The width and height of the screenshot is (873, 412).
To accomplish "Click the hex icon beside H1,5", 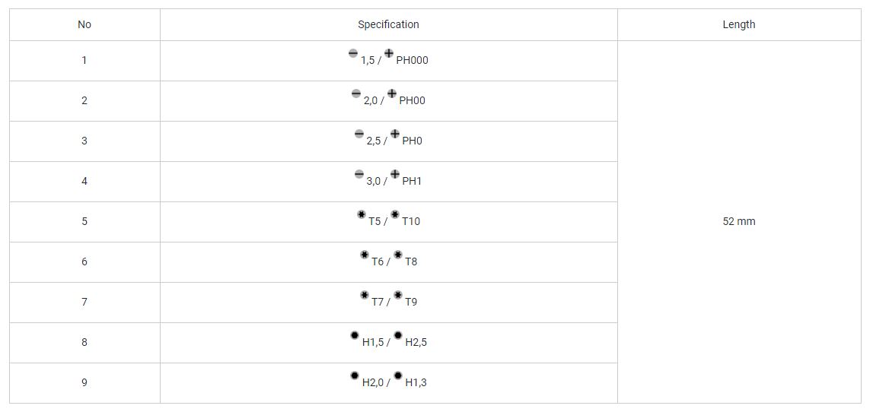I will point(355,335).
